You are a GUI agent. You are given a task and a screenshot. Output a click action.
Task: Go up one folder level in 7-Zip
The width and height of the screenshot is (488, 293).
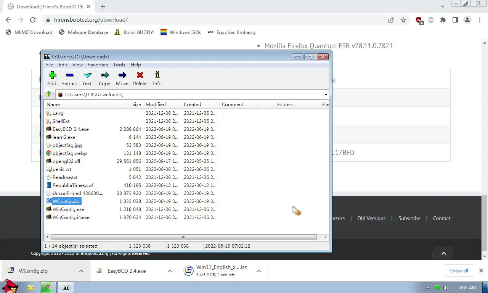tap(48, 94)
